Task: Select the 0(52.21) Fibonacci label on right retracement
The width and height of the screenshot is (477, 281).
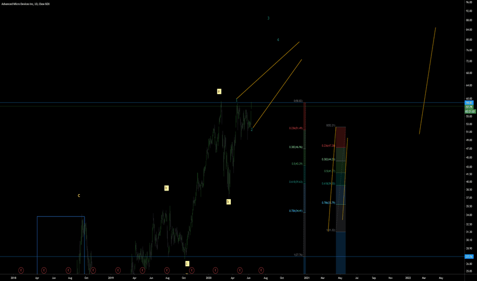Action: (x=331, y=125)
